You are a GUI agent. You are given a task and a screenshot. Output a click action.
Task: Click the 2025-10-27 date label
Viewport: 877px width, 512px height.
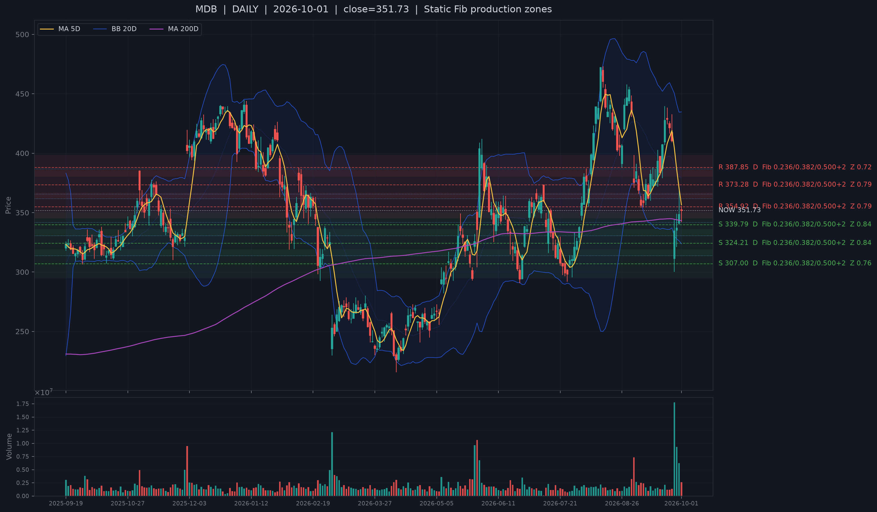point(127,503)
